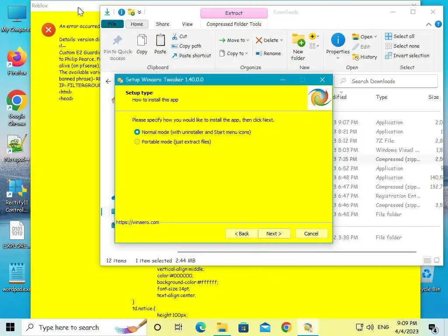
Task: Switch to the Share ribbon tab
Action: [x=163, y=24]
